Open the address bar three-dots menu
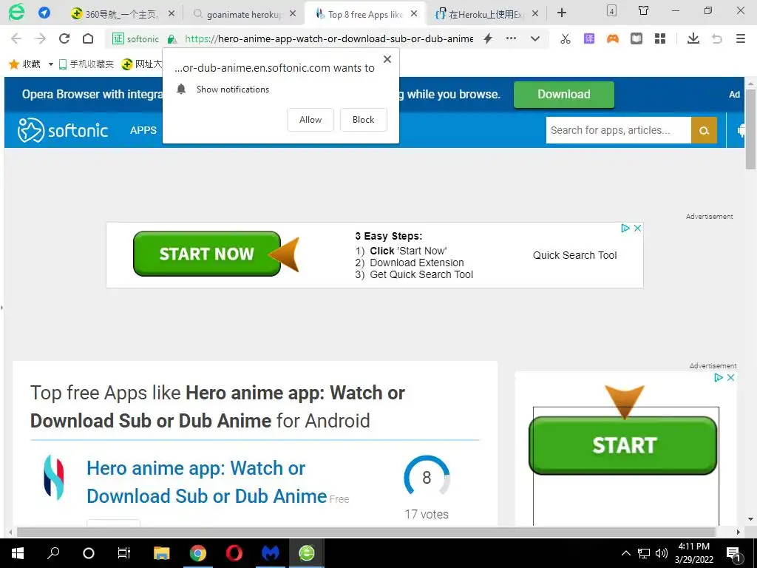The image size is (757, 568). pyautogui.click(x=512, y=38)
